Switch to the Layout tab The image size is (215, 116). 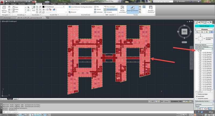15,99
